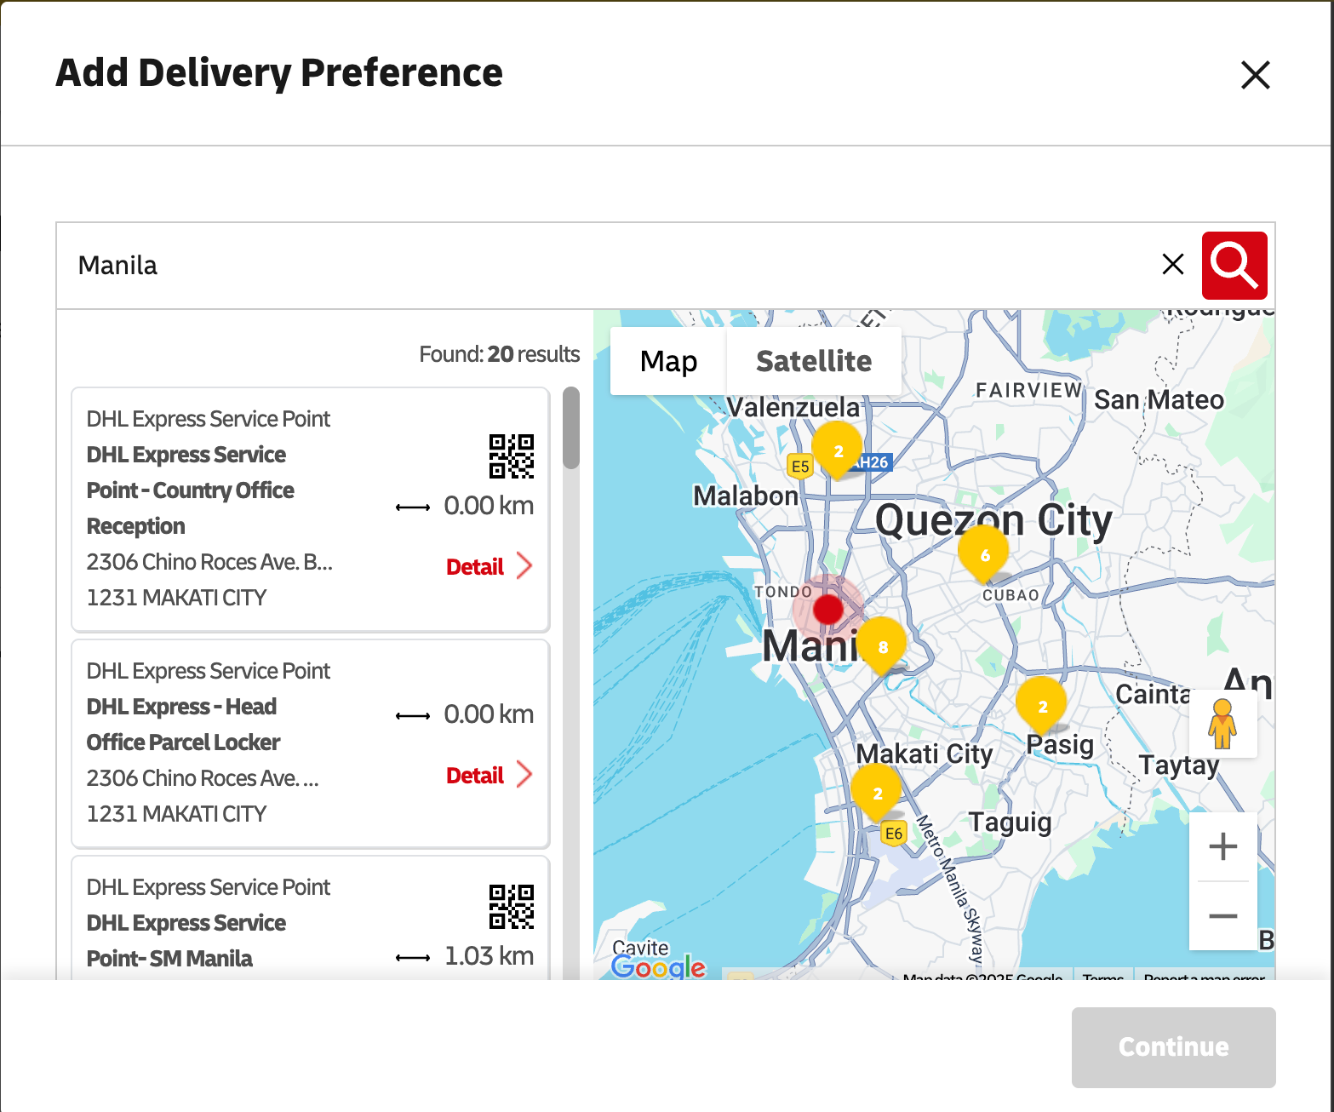
Task: Zoom in using the plus icon
Action: 1222,845
